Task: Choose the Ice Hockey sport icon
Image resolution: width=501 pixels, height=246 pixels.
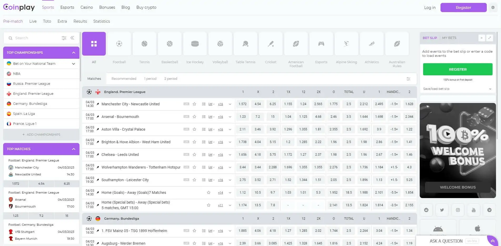Action: coord(195,44)
